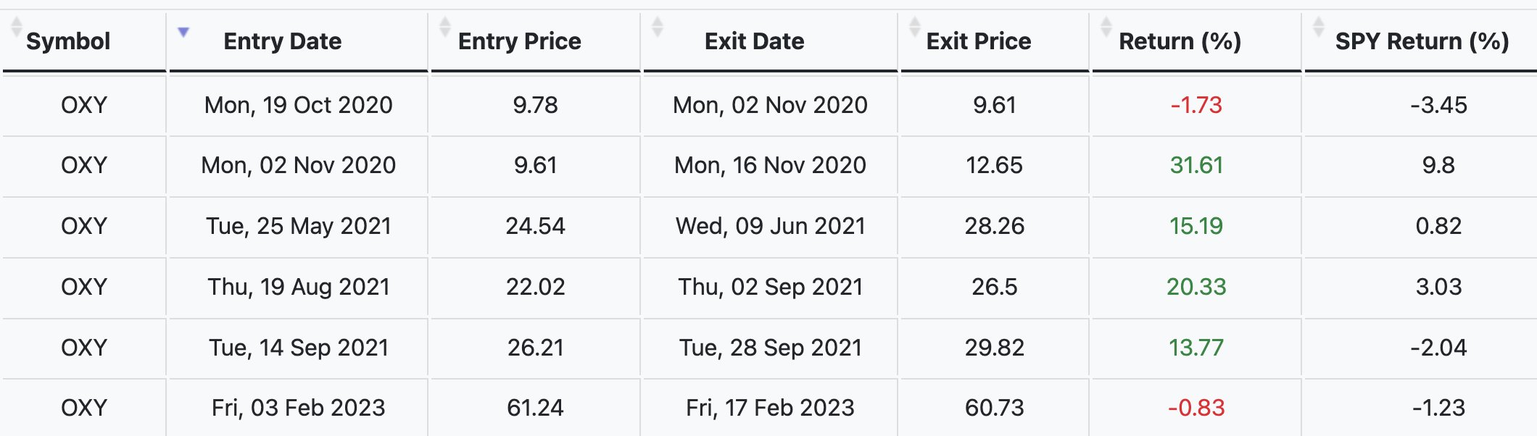Select the Fri, 17 Feb 2023 exit date
This screenshot has width=1537, height=436.
pyautogui.click(x=770, y=408)
